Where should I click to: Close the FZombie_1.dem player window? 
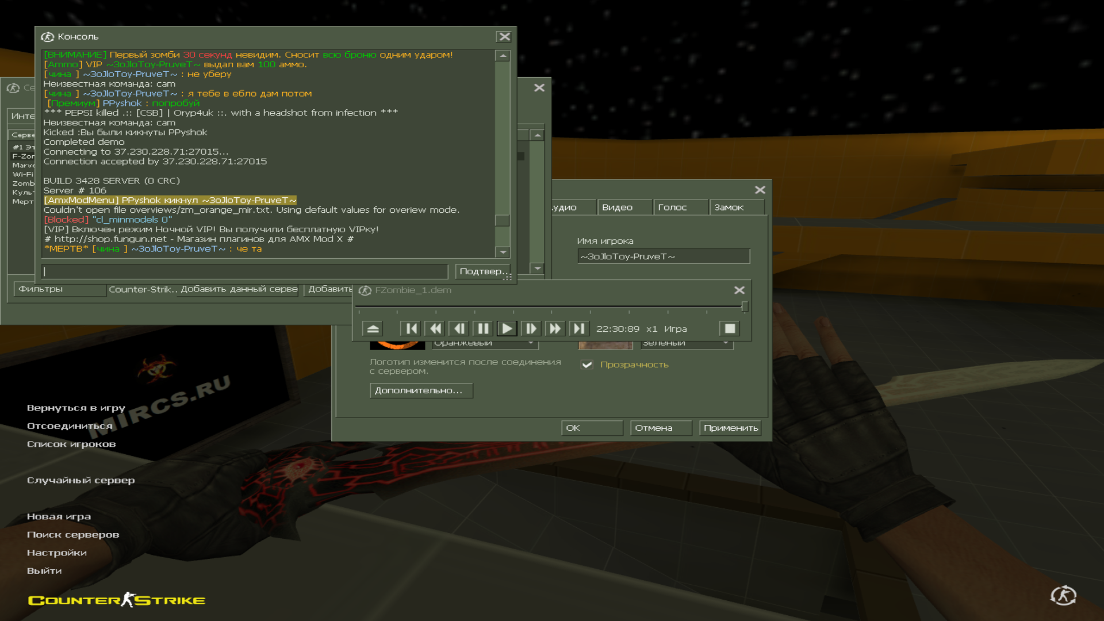(739, 290)
